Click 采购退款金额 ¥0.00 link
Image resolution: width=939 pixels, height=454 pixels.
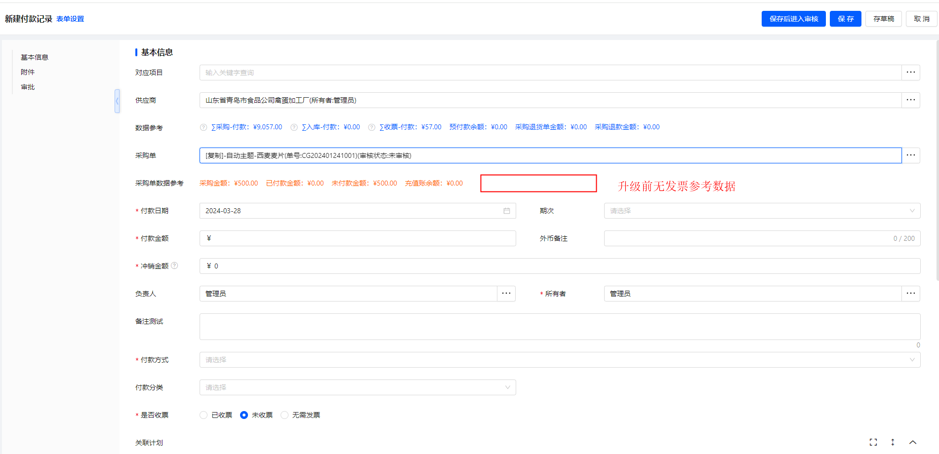point(627,127)
